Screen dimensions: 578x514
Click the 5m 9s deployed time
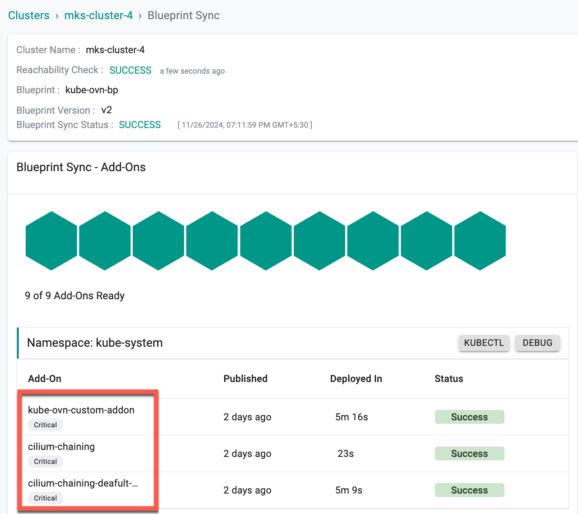pos(349,490)
